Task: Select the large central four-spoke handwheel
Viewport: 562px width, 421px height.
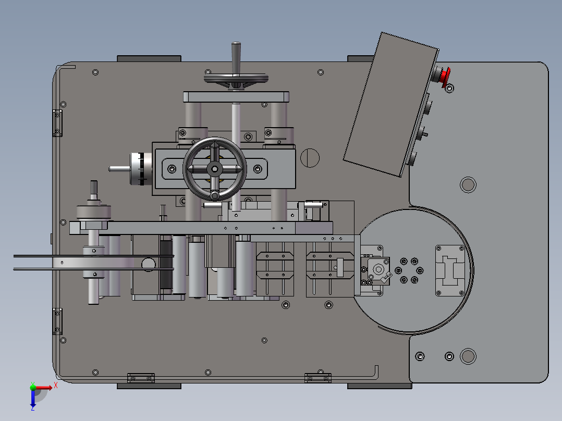Action: [214, 169]
